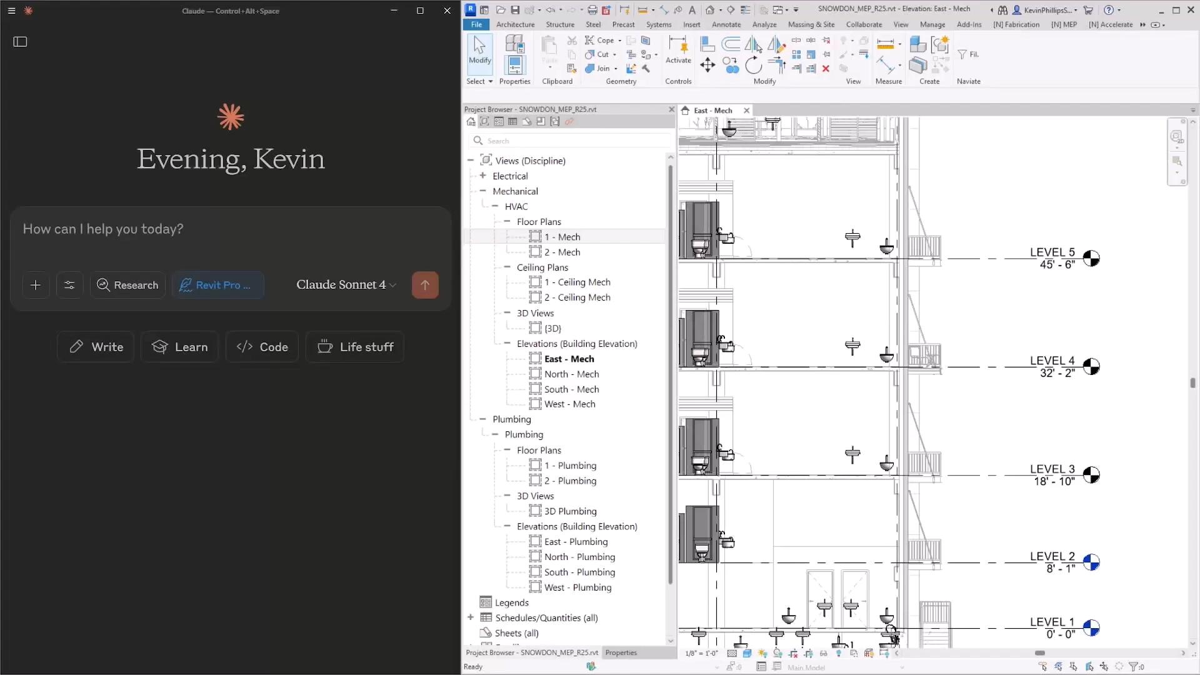The height and width of the screenshot is (675, 1200).
Task: Expand the Electrical views node
Action: 482,176
